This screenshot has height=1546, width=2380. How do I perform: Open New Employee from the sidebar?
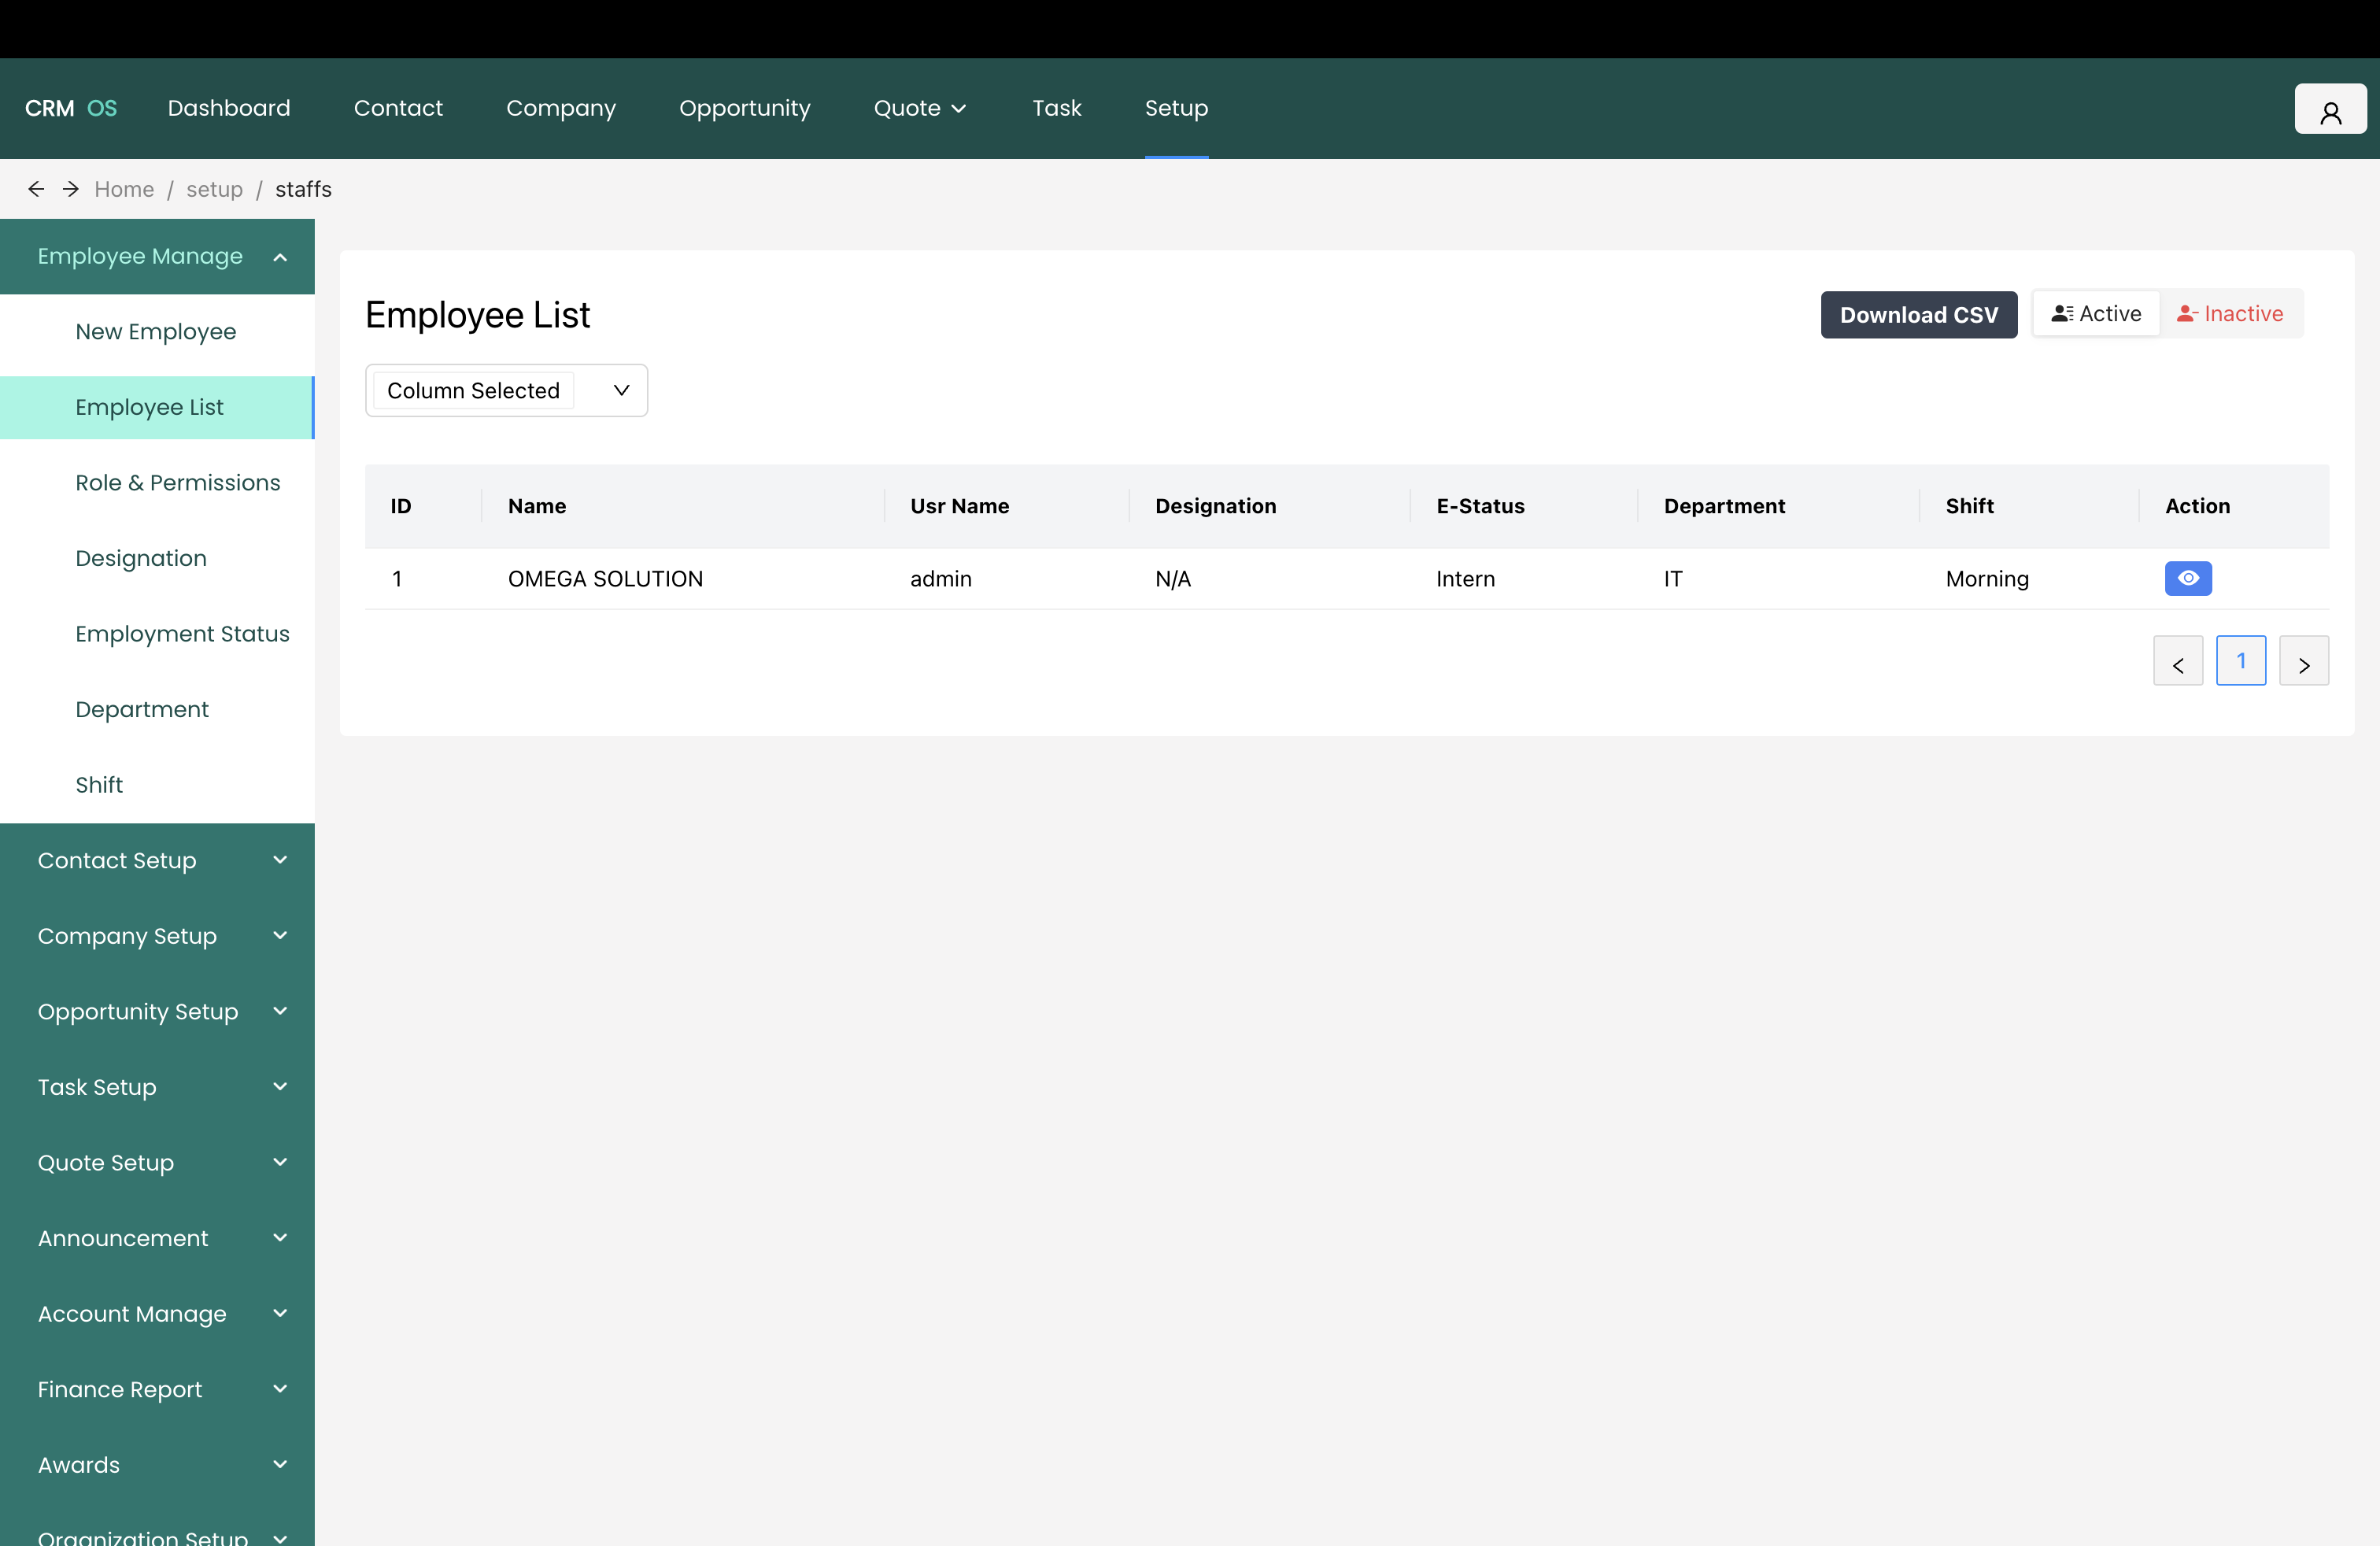coord(156,332)
